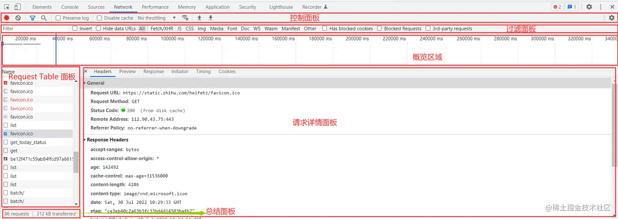Click into the Filter text field
Viewport: 618px width, 219px height.
tap(36, 29)
